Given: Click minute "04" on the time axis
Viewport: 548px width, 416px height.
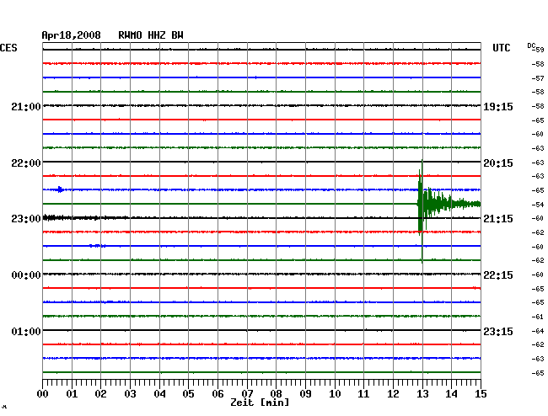Looking at the screenshot, I should [x=159, y=394].
